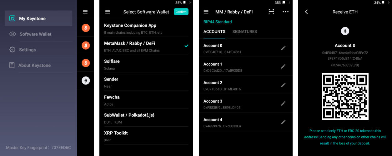The width and height of the screenshot is (392, 156).
Task: Open BIP44 Standard derivation path selector
Action: [218, 22]
